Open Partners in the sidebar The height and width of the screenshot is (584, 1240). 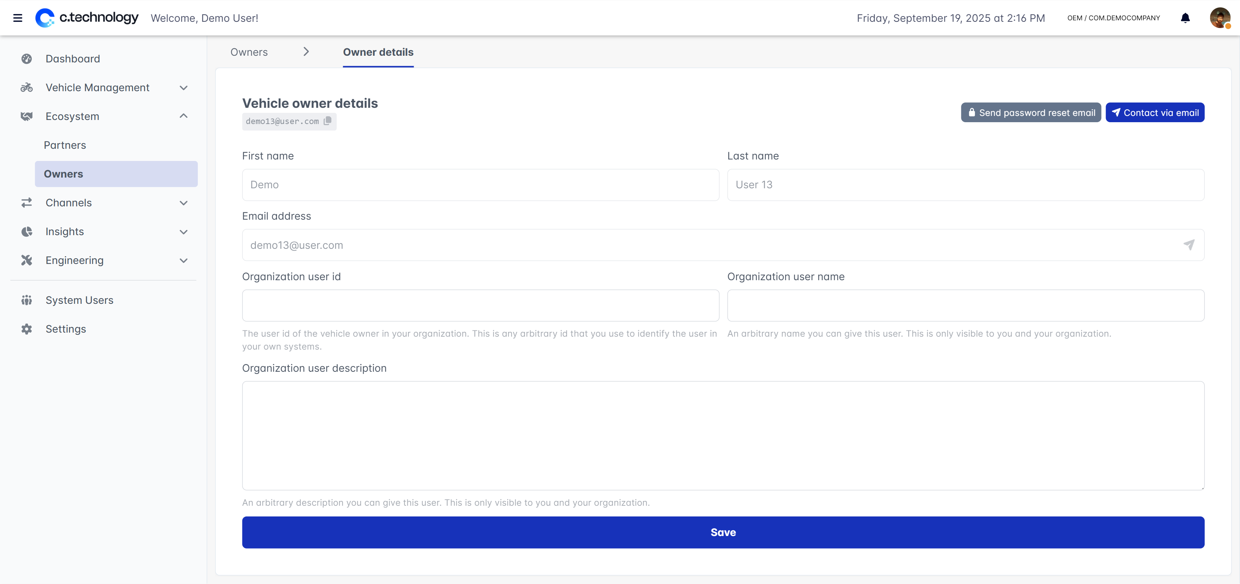tap(65, 145)
